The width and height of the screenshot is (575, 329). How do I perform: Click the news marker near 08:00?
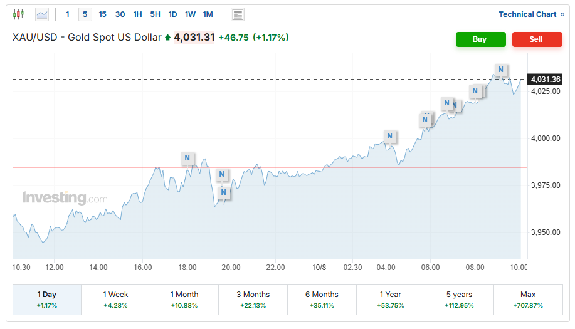point(475,91)
